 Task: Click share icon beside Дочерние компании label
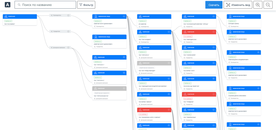pos(51,48)
